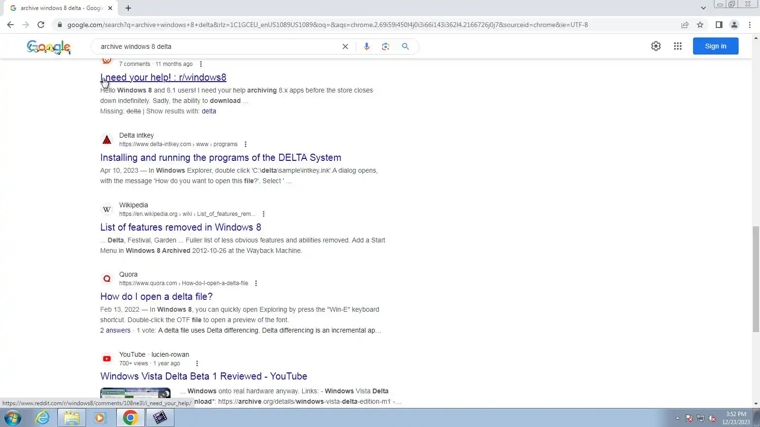Open Google apps grid

pyautogui.click(x=678, y=46)
